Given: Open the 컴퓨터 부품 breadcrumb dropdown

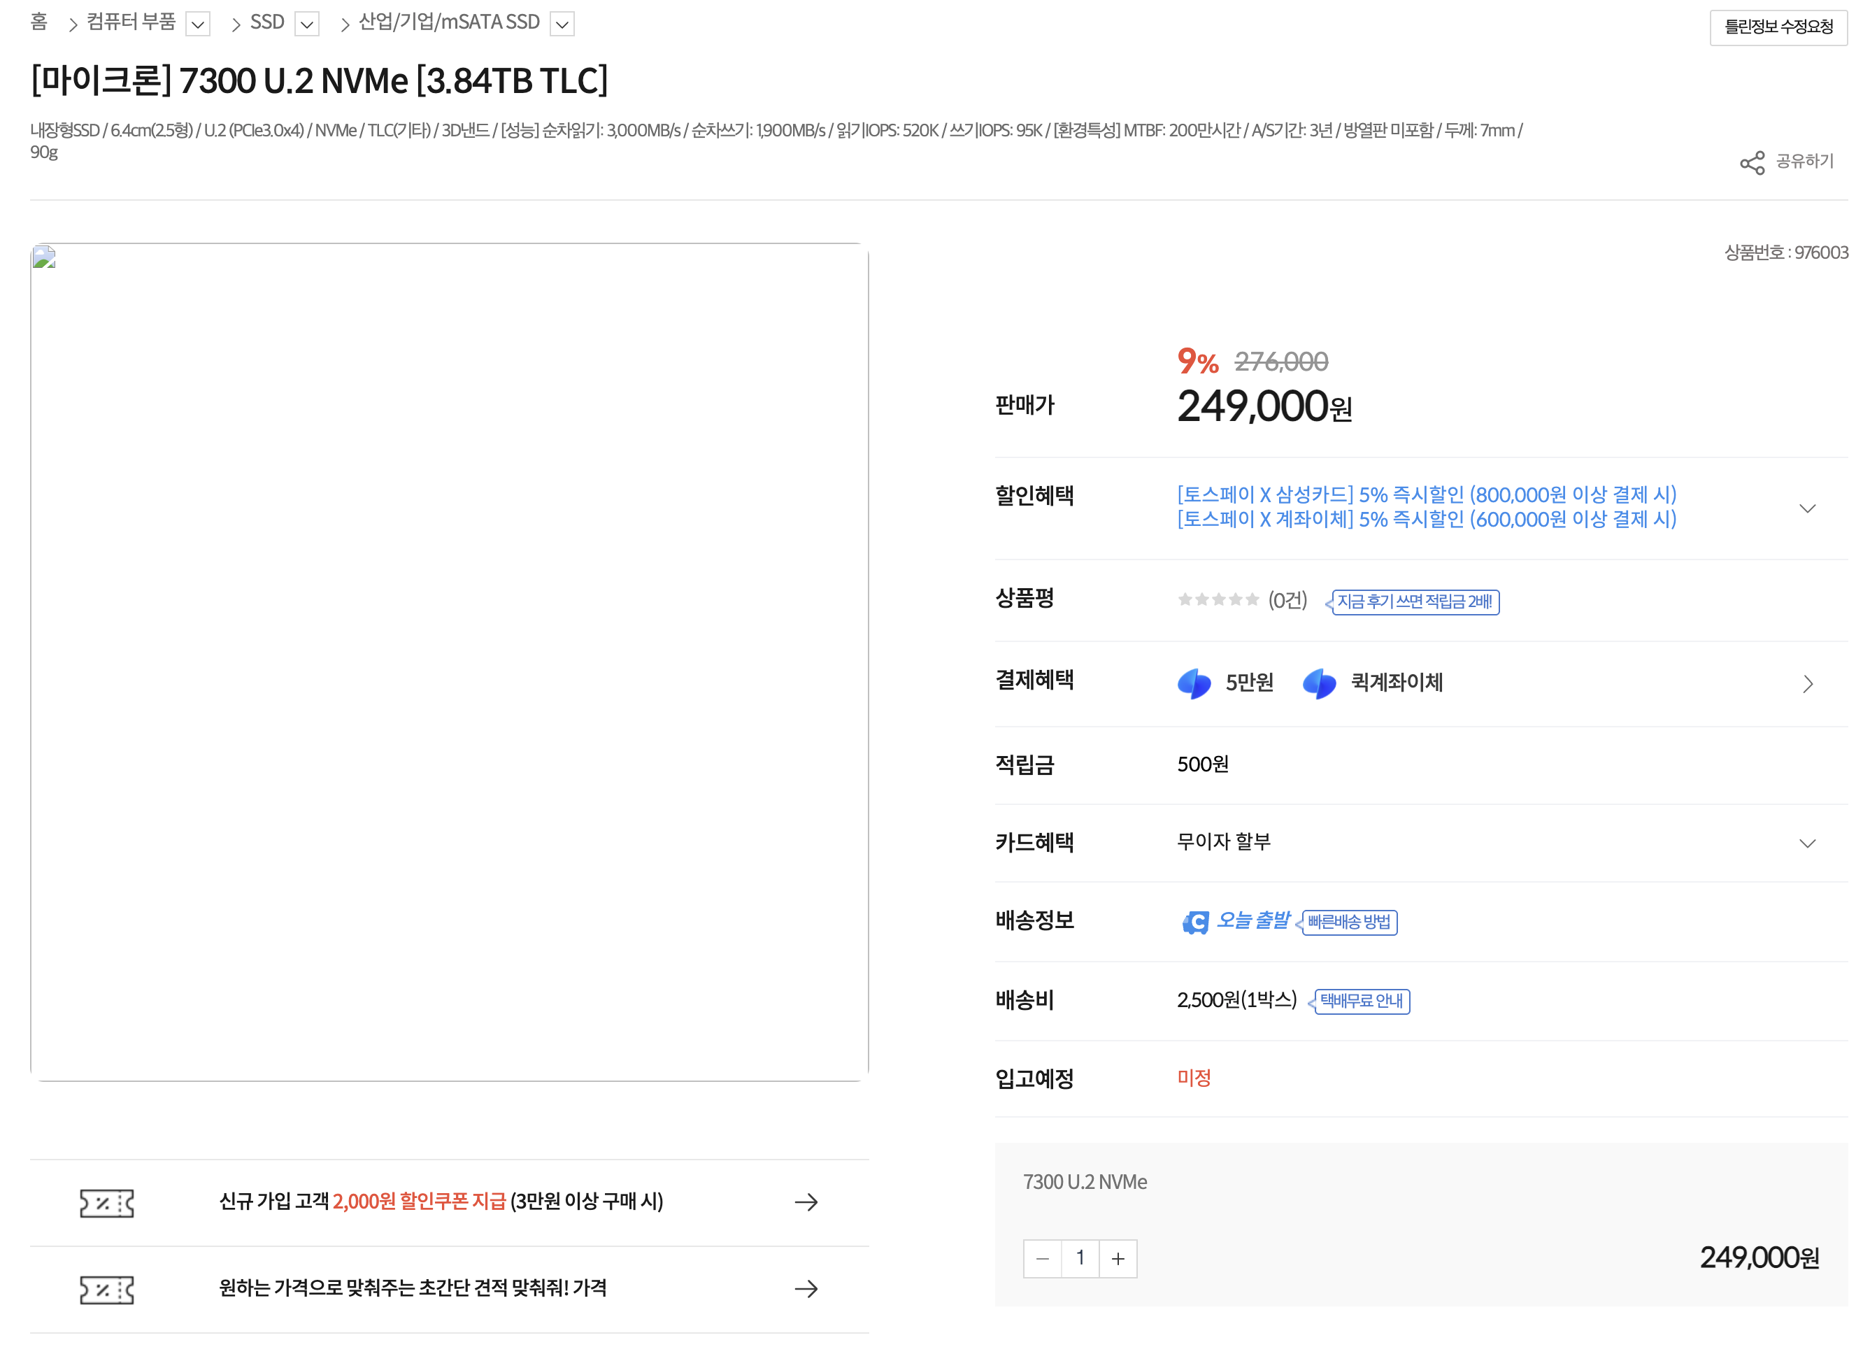Looking at the screenshot, I should 198,24.
